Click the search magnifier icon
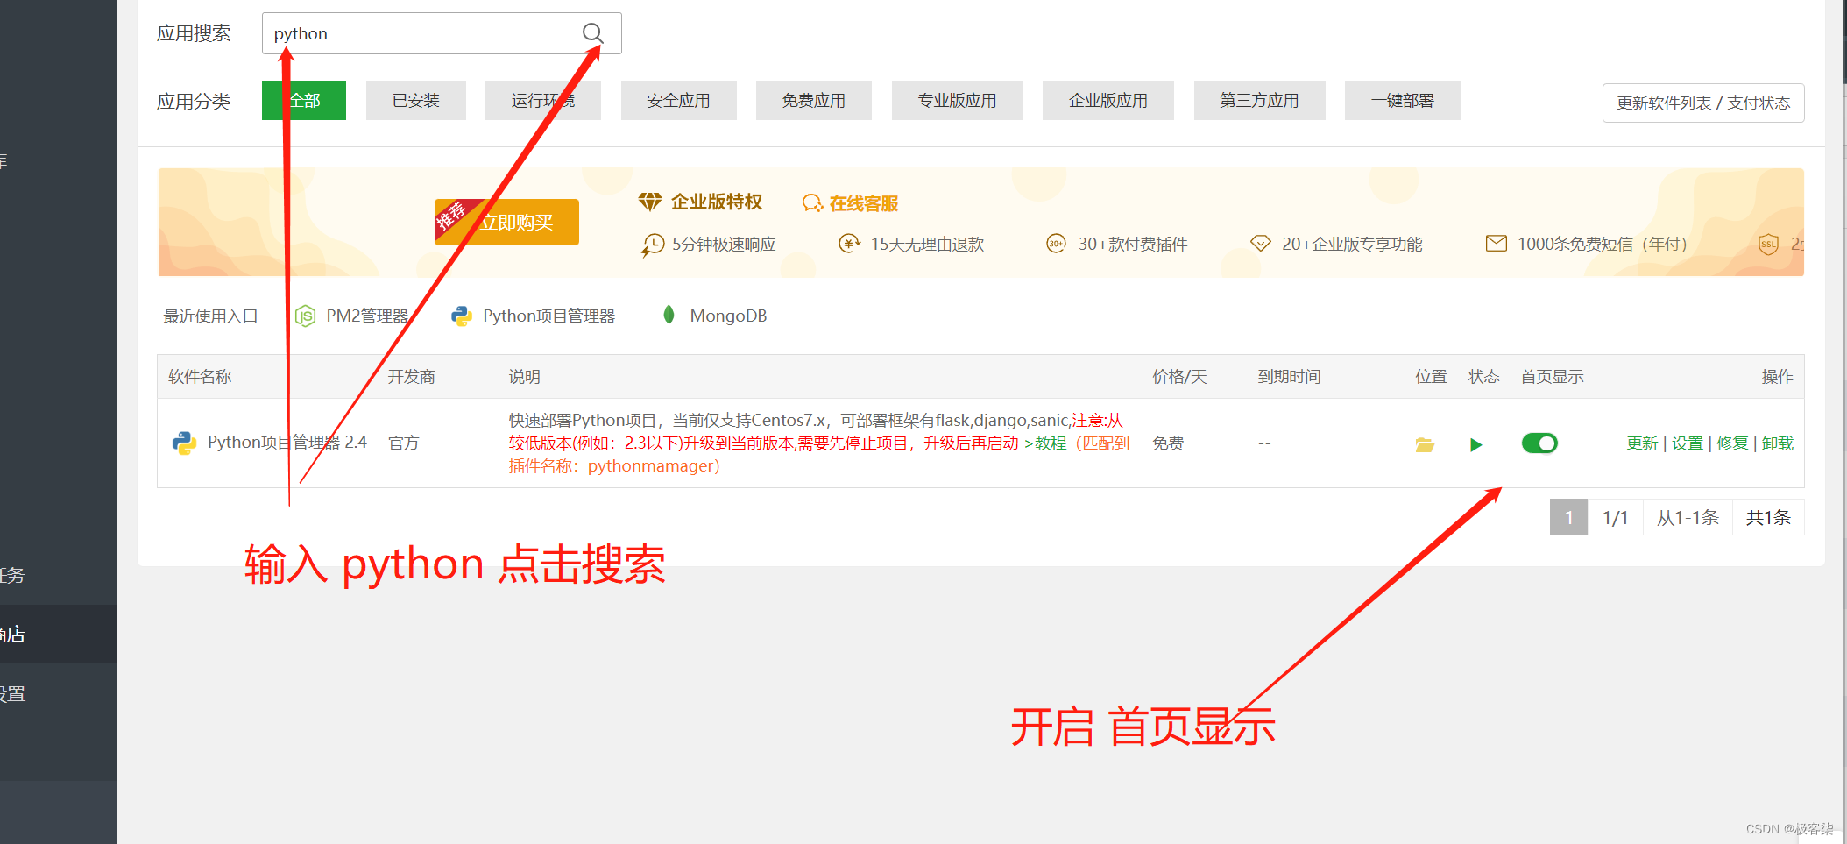The height and width of the screenshot is (844, 1847). 593,33
